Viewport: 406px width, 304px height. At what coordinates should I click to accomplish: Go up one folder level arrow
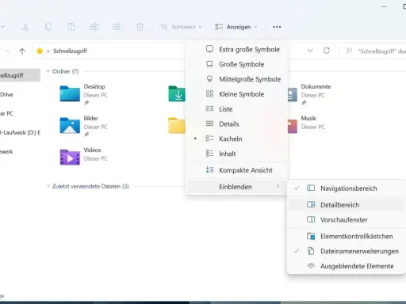click(x=22, y=51)
